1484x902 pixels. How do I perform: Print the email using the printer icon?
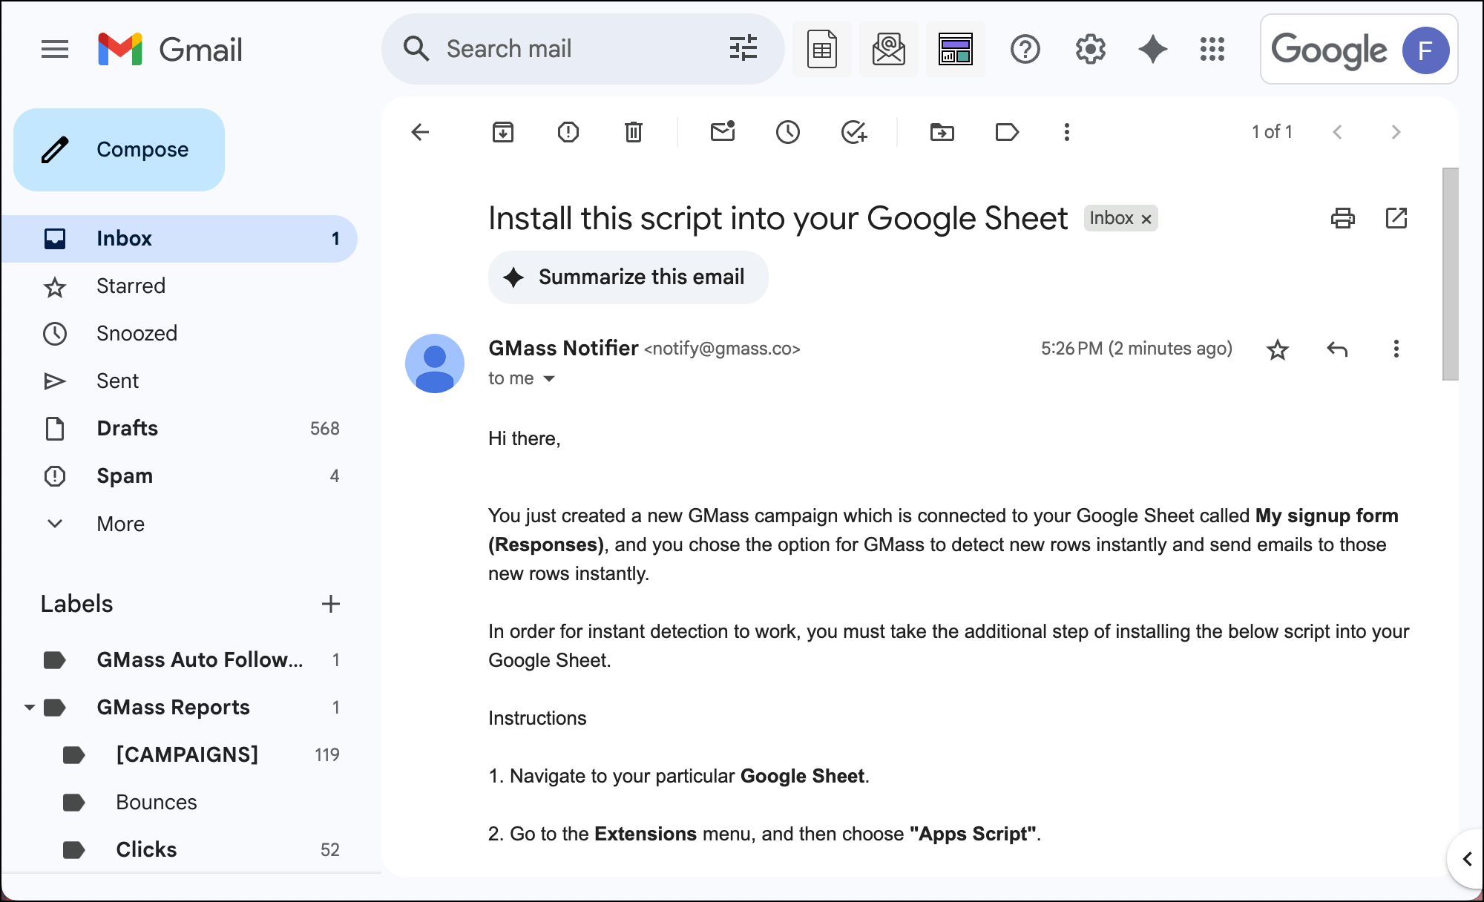click(1342, 218)
